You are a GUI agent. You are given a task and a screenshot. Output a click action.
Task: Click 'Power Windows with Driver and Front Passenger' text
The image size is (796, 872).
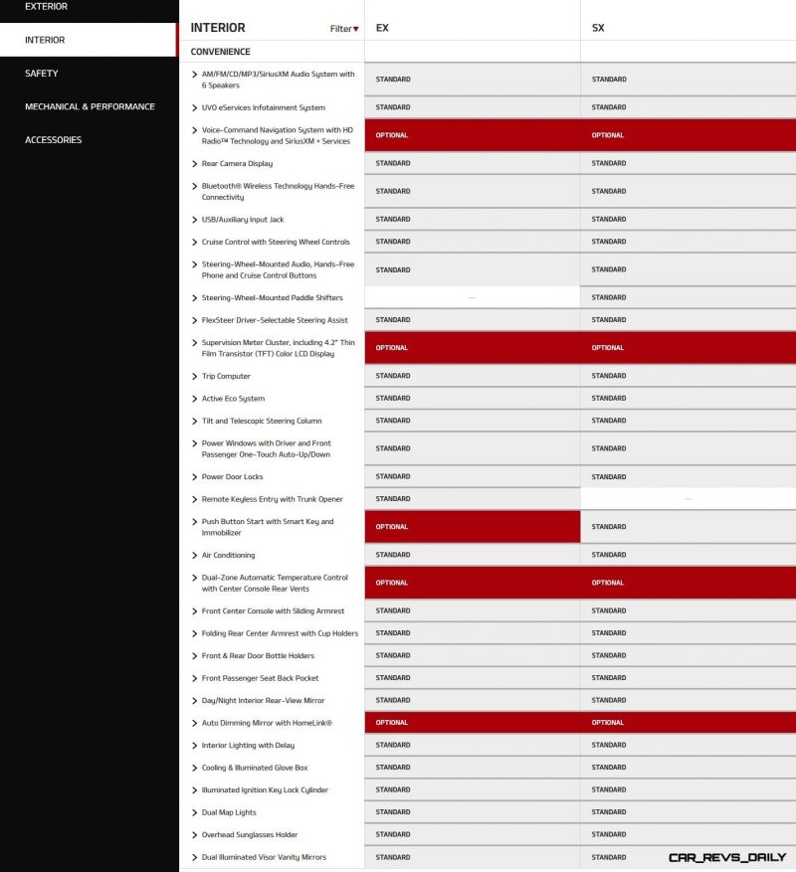266,448
